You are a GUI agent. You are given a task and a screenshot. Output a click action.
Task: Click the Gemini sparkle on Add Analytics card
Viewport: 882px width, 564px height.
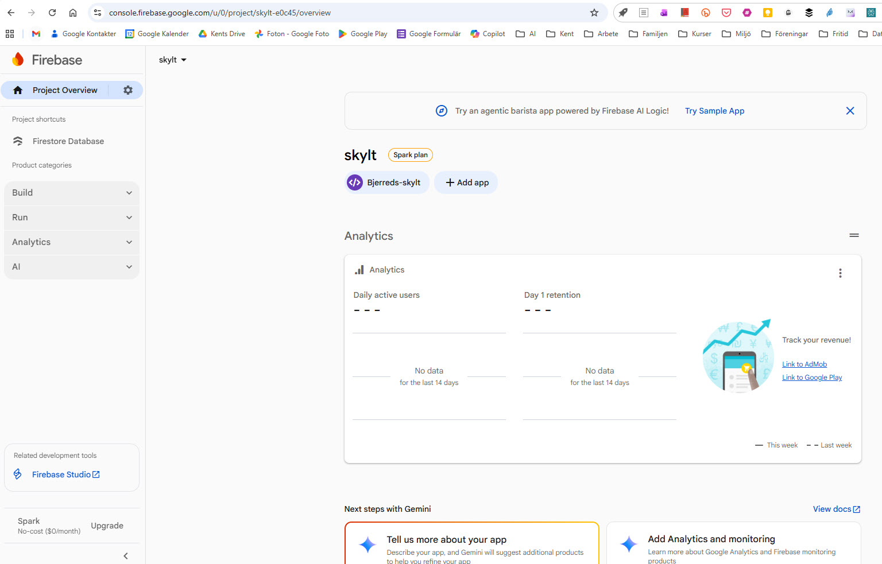tap(629, 543)
